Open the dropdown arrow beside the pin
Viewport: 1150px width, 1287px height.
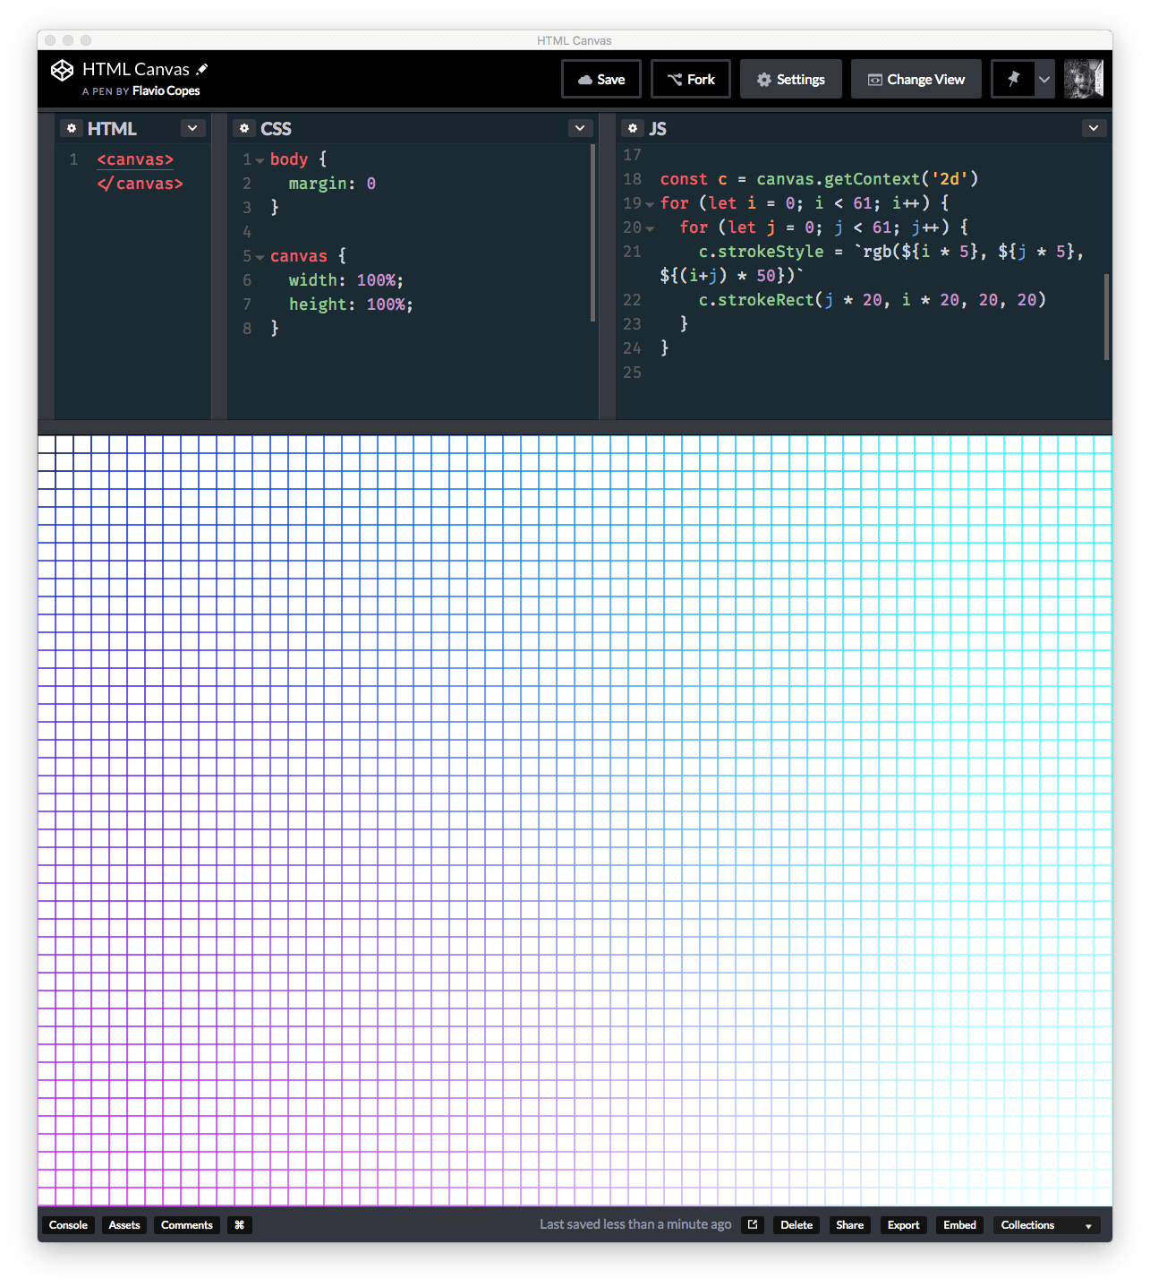[1044, 79]
